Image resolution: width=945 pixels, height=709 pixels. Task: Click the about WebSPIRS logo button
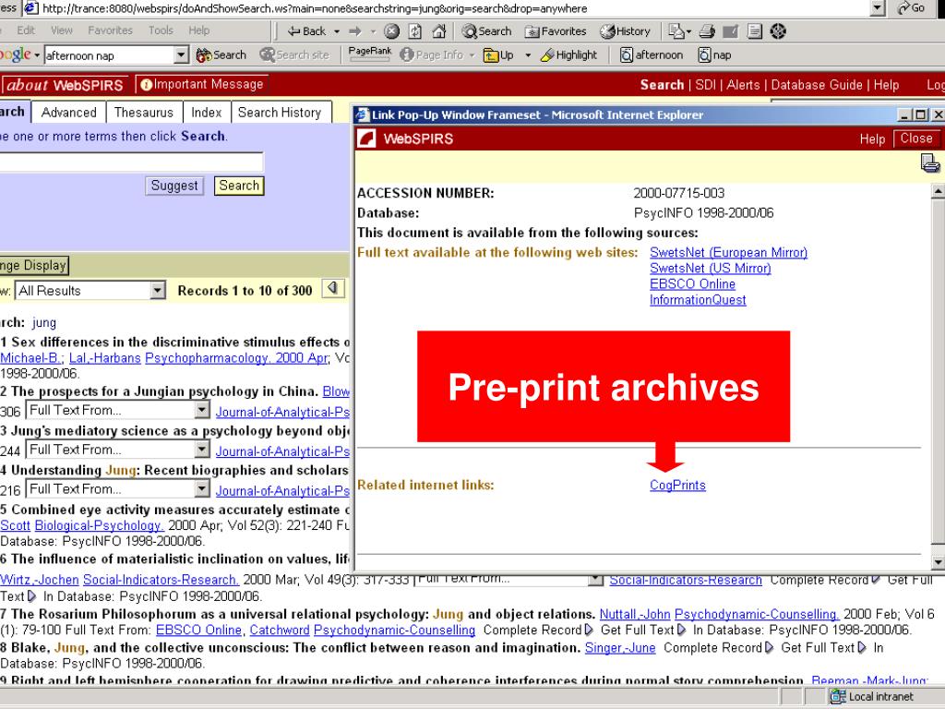pyautogui.click(x=66, y=85)
